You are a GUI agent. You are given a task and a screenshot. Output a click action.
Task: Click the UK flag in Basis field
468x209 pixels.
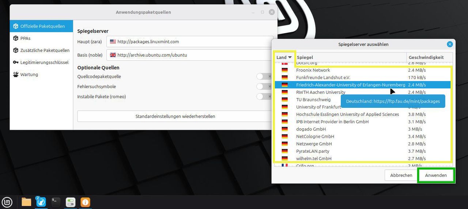tap(113, 55)
